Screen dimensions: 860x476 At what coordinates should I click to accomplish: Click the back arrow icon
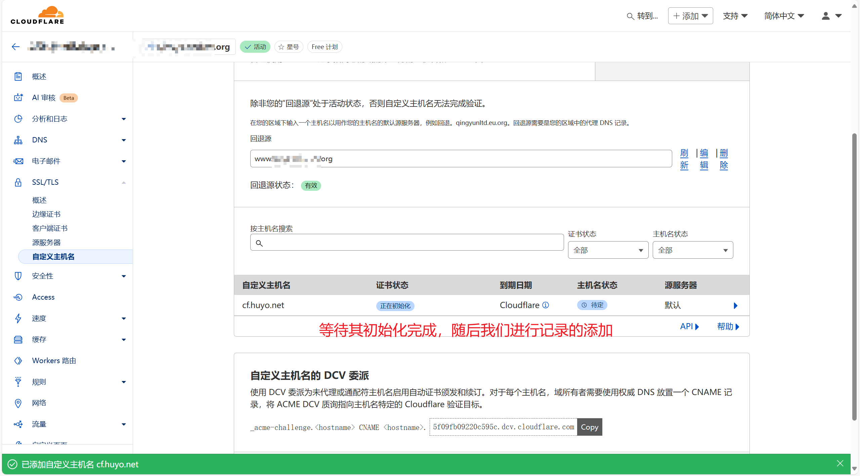point(15,47)
